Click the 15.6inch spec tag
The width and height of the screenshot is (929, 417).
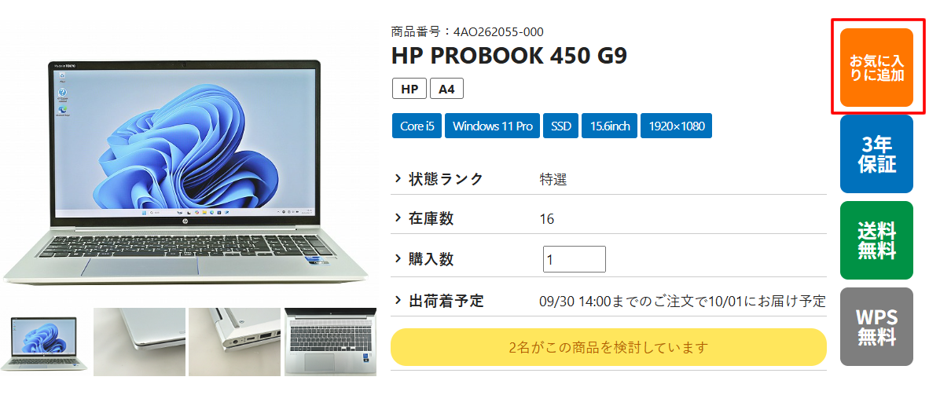609,126
